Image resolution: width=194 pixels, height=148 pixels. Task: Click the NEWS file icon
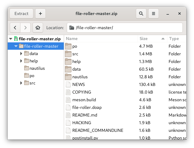tap(68, 84)
